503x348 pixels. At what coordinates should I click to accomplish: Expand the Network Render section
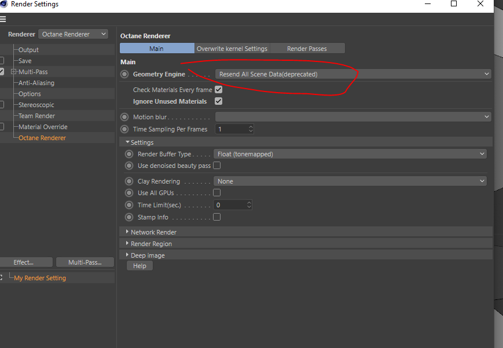[x=127, y=232]
